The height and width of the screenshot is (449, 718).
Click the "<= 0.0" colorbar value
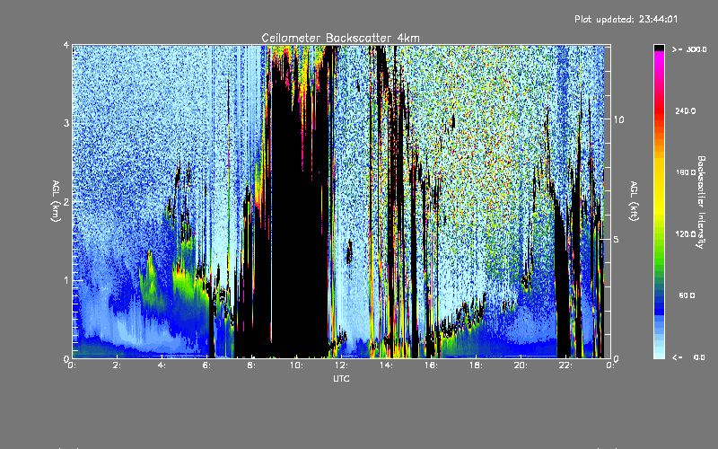(688, 357)
